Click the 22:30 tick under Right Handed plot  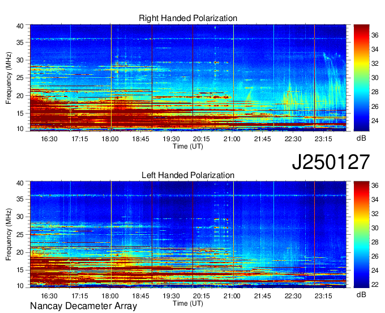click(293, 139)
